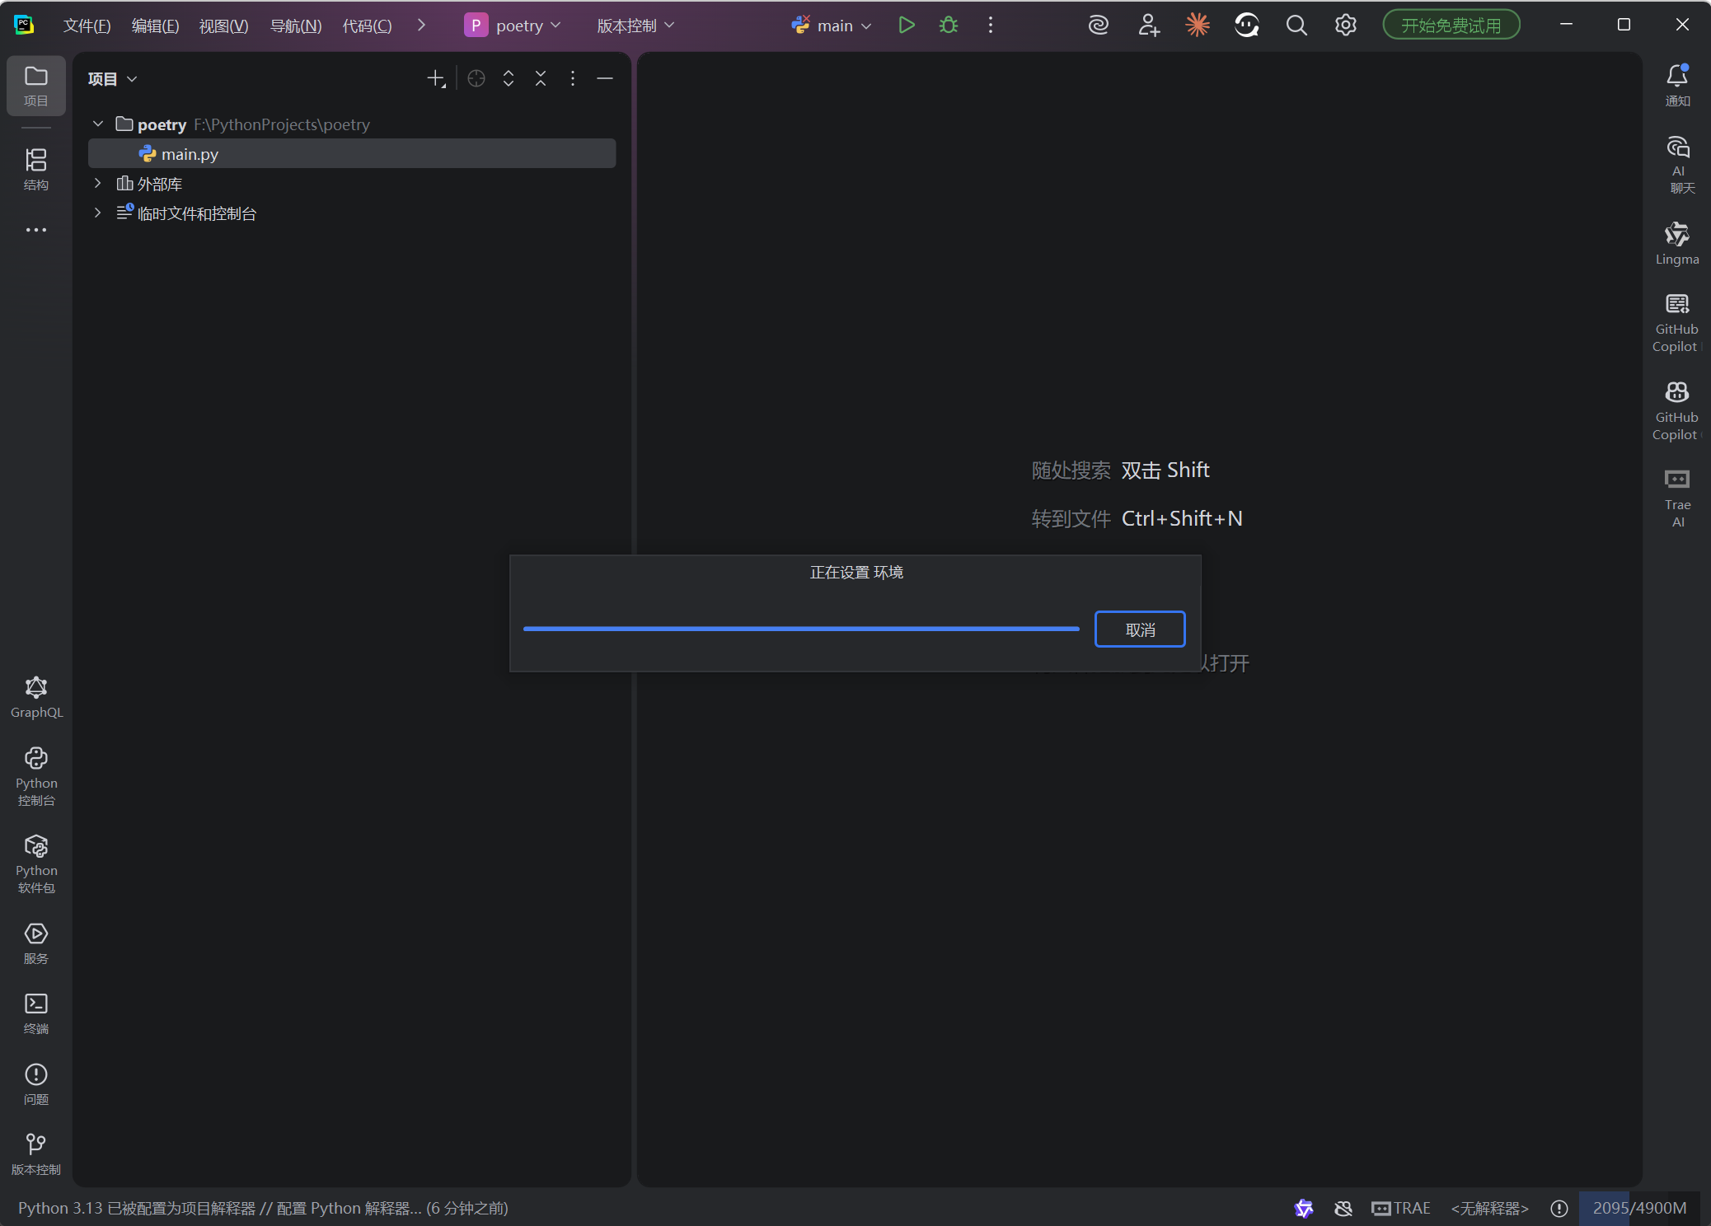Run the main configuration
Image resolution: width=1711 pixels, height=1226 pixels.
point(907,26)
